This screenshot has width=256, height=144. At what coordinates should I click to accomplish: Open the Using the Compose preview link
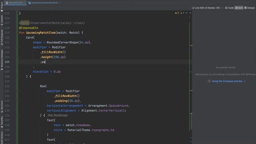click(x=227, y=81)
